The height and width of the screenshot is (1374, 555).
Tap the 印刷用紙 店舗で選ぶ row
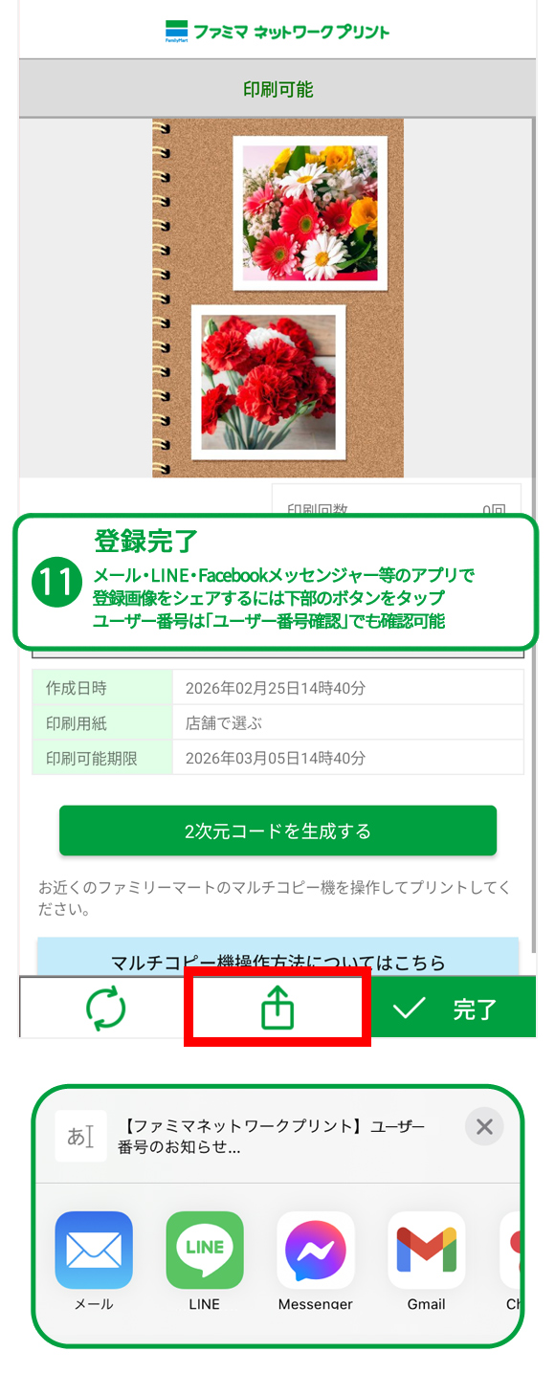point(277,723)
